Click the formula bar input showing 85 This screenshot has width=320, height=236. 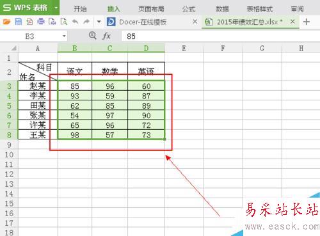pyautogui.click(x=221, y=36)
